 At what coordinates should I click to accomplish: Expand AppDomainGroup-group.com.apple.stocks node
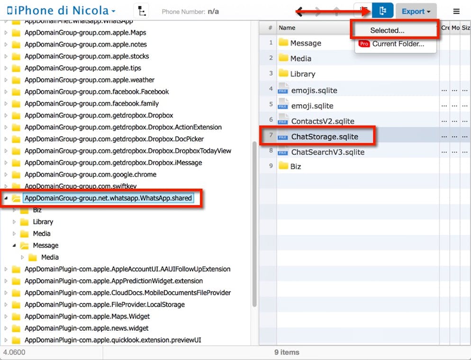click(6, 56)
